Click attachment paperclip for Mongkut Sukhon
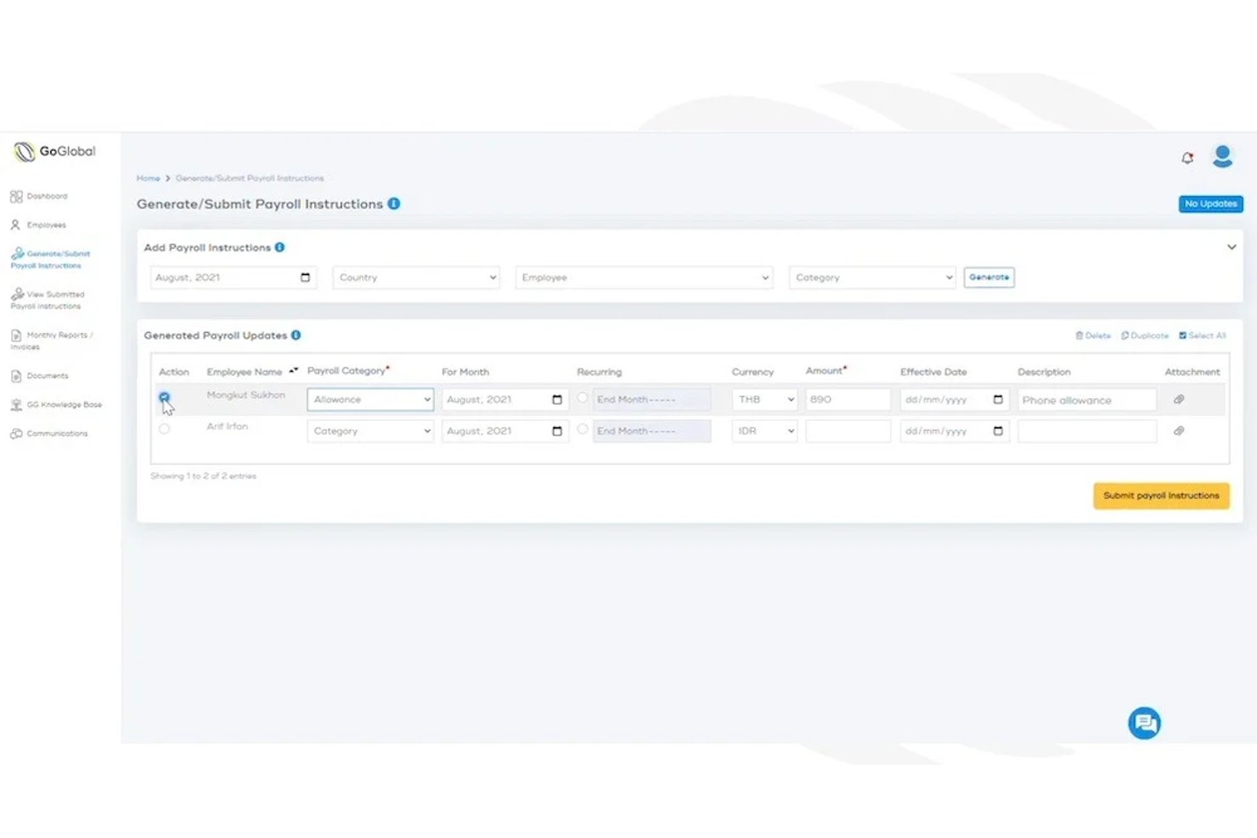 [x=1179, y=399]
